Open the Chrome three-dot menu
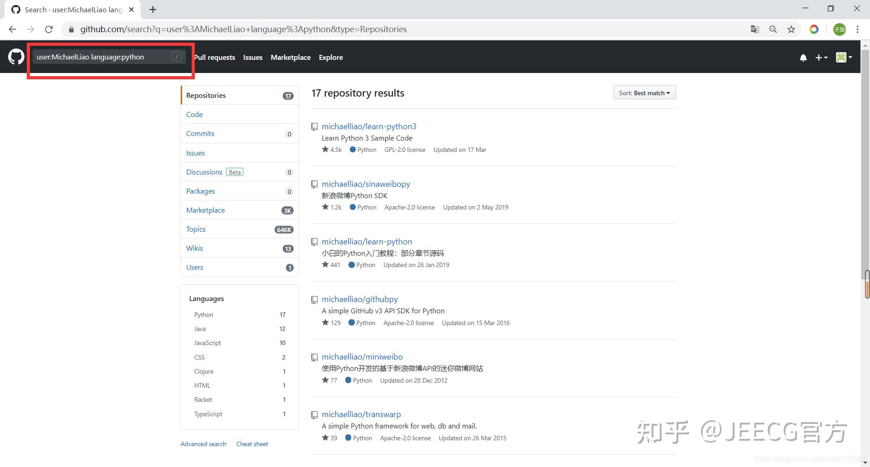Screen dimensions: 870x467 click(x=857, y=29)
